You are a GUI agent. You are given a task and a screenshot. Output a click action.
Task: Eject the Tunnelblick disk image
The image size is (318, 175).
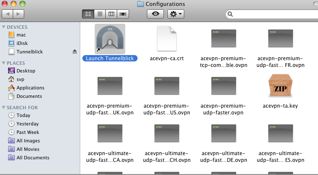75,52
